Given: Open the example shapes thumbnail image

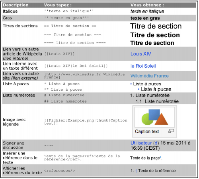Looking at the screenshot, I should pyautogui.click(x=154, y=117).
